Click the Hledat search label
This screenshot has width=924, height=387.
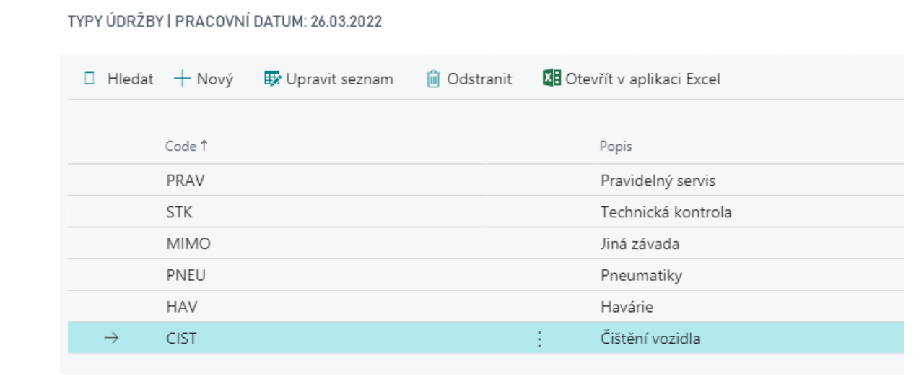coord(131,79)
